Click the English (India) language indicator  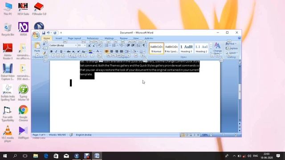(x=84, y=135)
